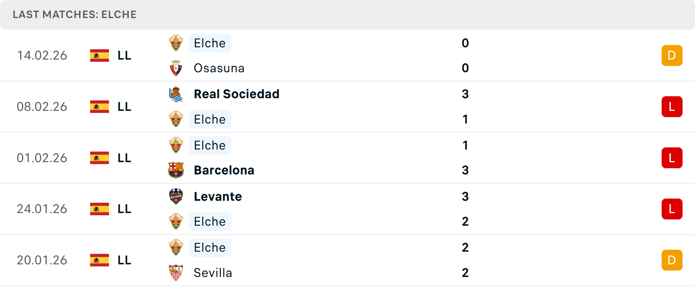
Task: Click the draw badge for the Sevilla match
Action: coord(672,260)
